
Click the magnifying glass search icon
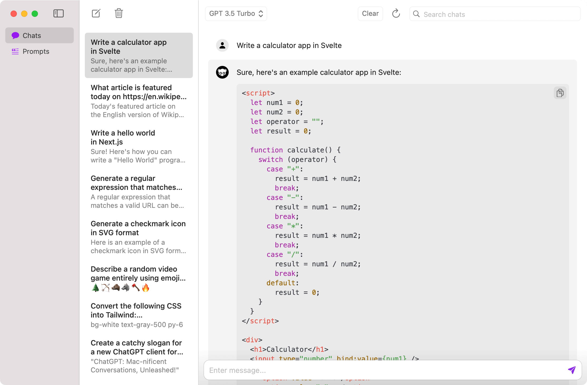pyautogui.click(x=416, y=14)
